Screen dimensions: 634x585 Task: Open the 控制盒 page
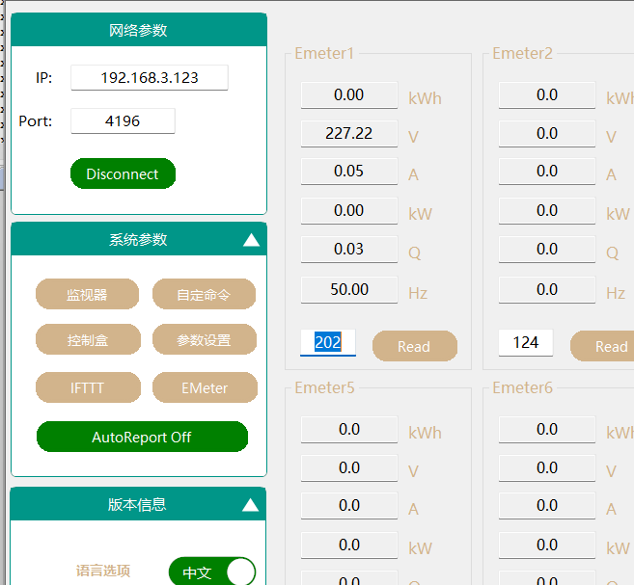tap(87, 340)
